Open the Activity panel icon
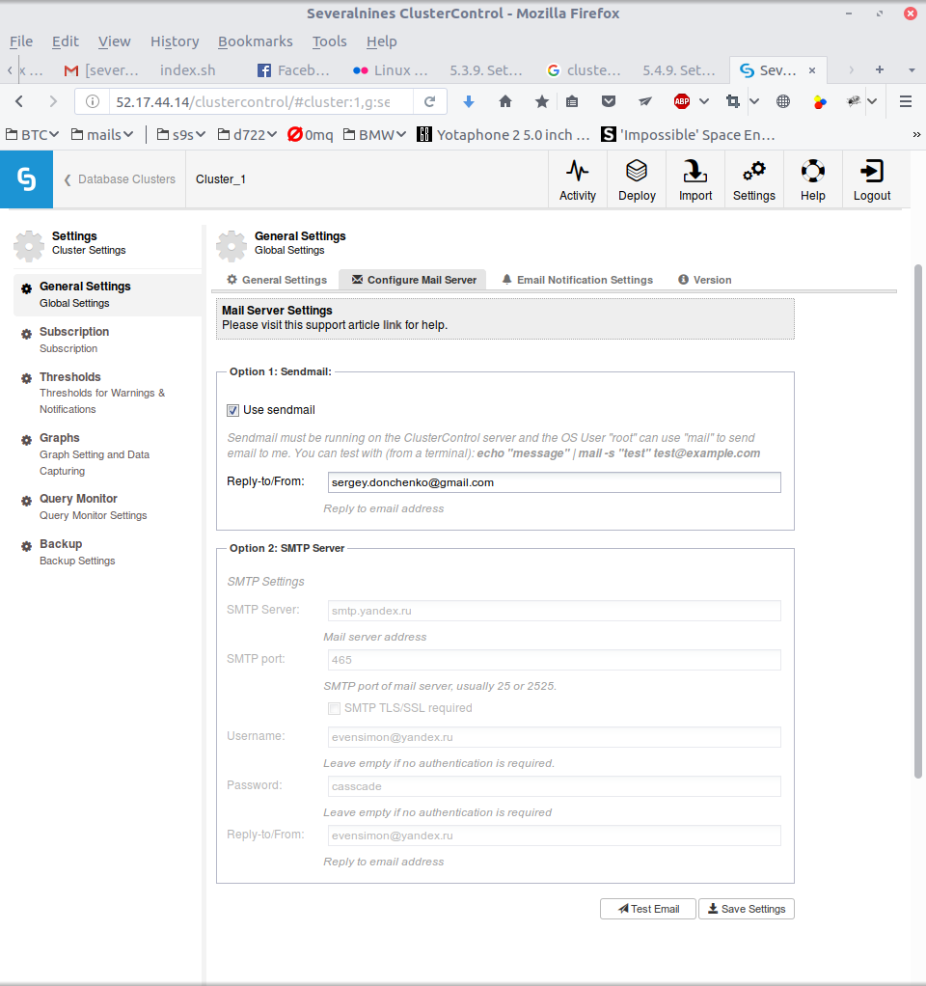Viewport: 926px width, 986px height. tap(577, 179)
